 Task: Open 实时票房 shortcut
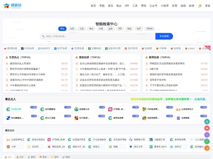[x=131, y=48]
